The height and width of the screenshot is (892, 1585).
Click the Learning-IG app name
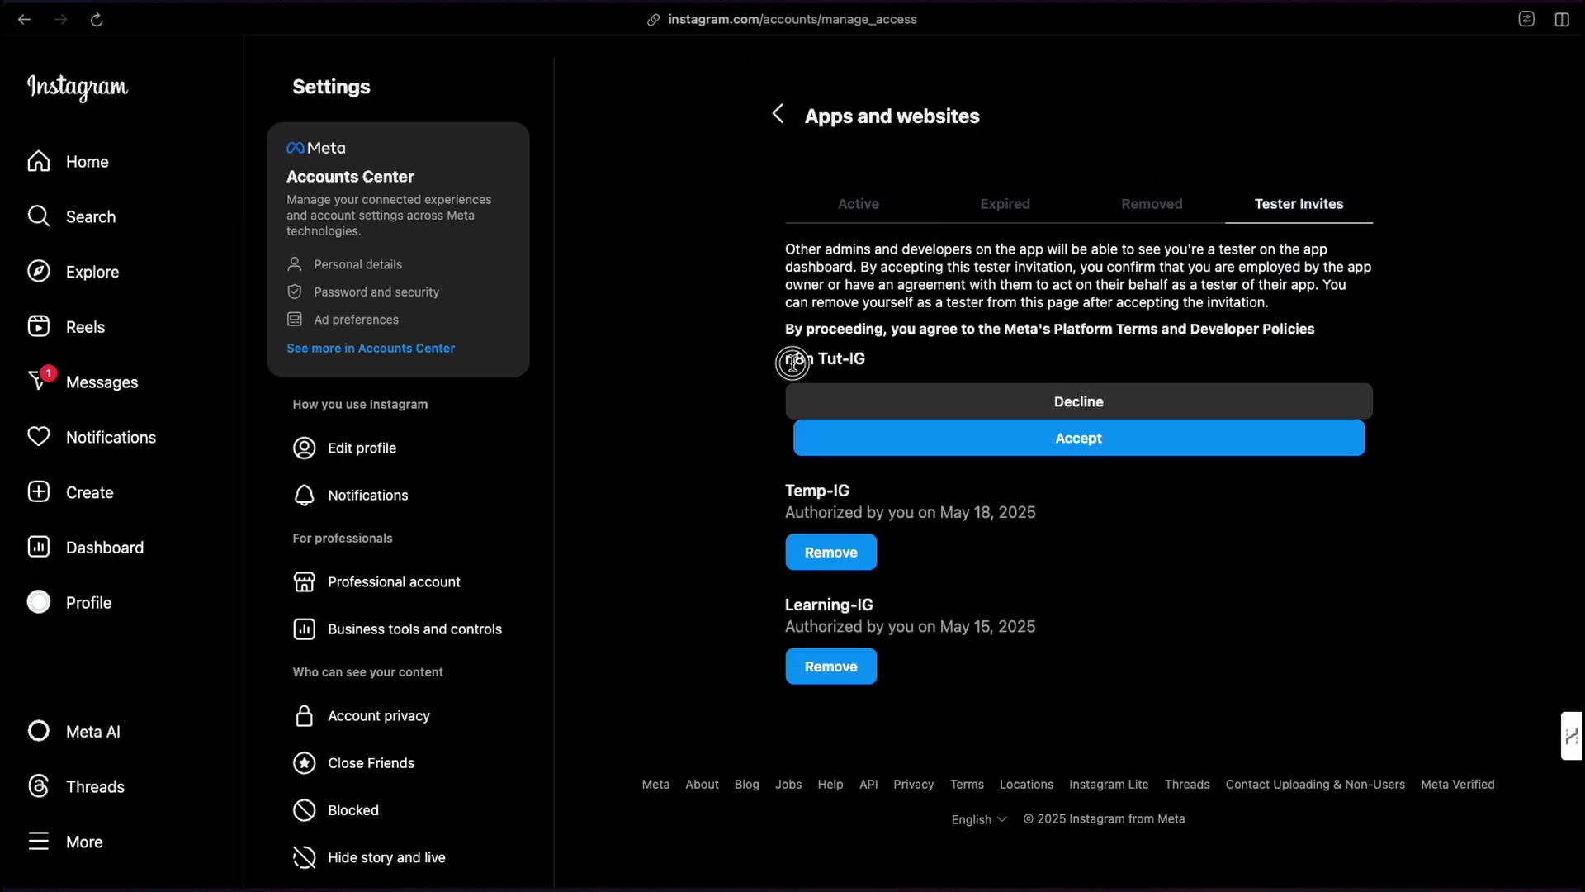pos(829,605)
